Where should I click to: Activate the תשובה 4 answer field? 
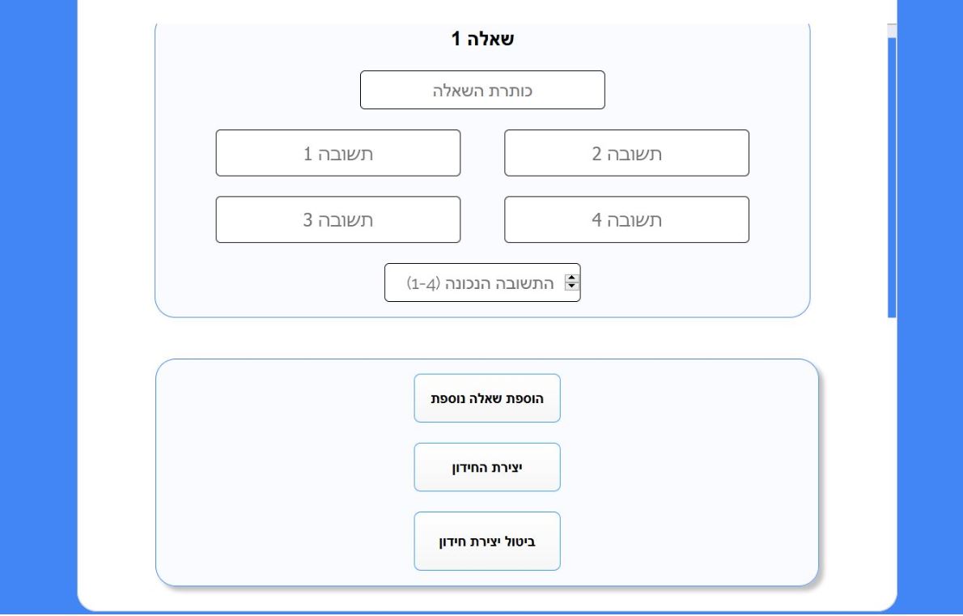626,219
